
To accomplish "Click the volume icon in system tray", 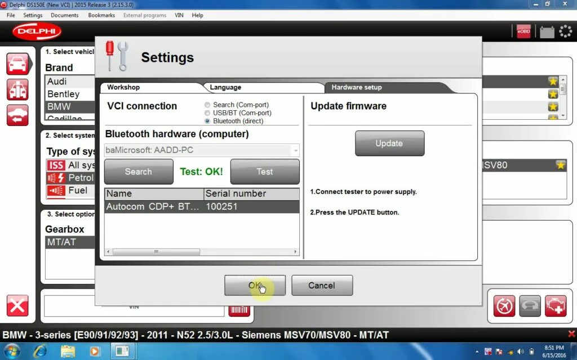I will tap(520, 352).
